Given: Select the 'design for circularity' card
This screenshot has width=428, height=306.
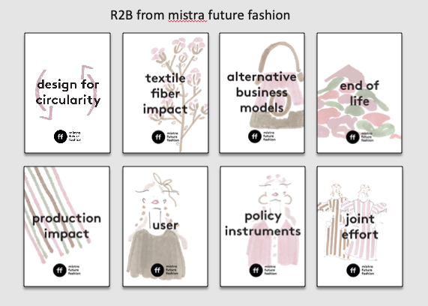Looking at the screenshot, I should (67, 93).
